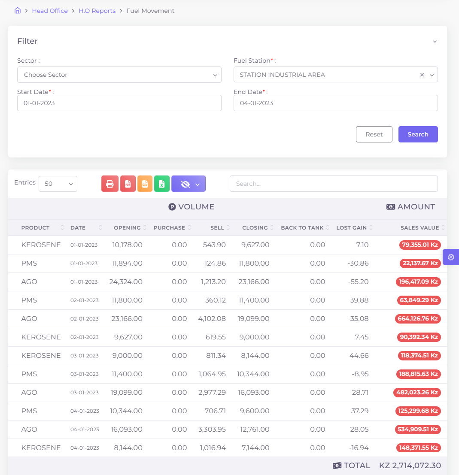Click the Start Date field
Viewport: 459px width, 475px height.
click(119, 103)
